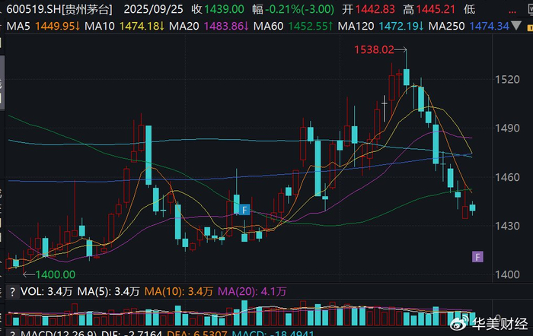Click the blue F marker on chart

[x=244, y=210]
